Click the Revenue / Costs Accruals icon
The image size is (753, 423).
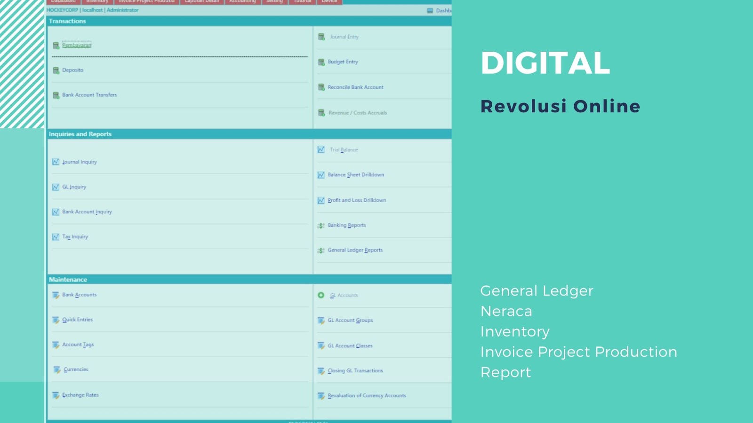pos(321,113)
